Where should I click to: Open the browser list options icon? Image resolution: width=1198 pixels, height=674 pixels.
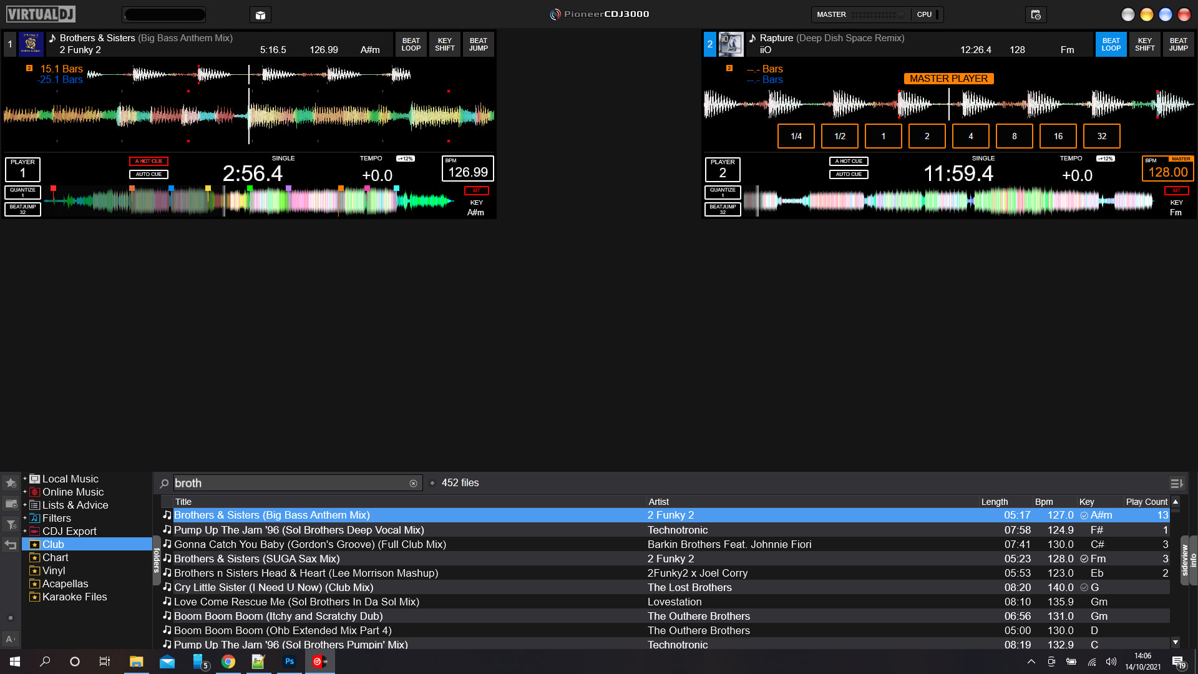1176,483
